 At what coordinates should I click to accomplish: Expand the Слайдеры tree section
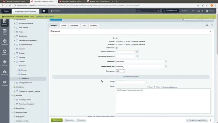12,87
